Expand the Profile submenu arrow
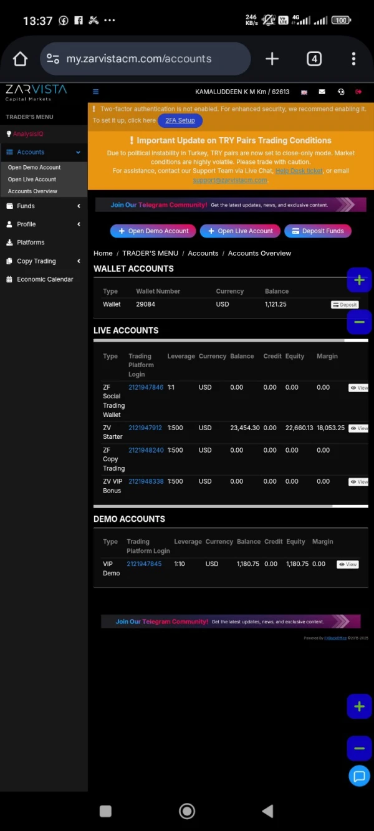The image size is (374, 831). (x=79, y=224)
